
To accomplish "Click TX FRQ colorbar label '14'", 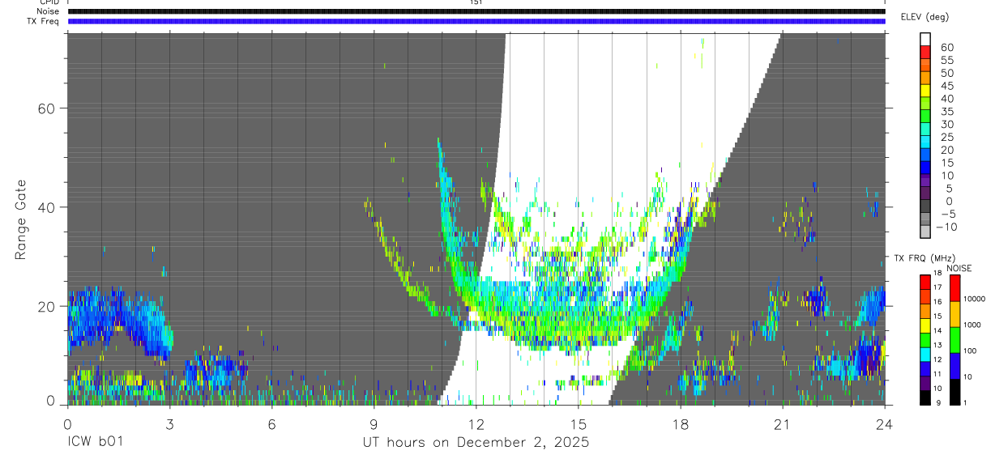I will [x=937, y=331].
